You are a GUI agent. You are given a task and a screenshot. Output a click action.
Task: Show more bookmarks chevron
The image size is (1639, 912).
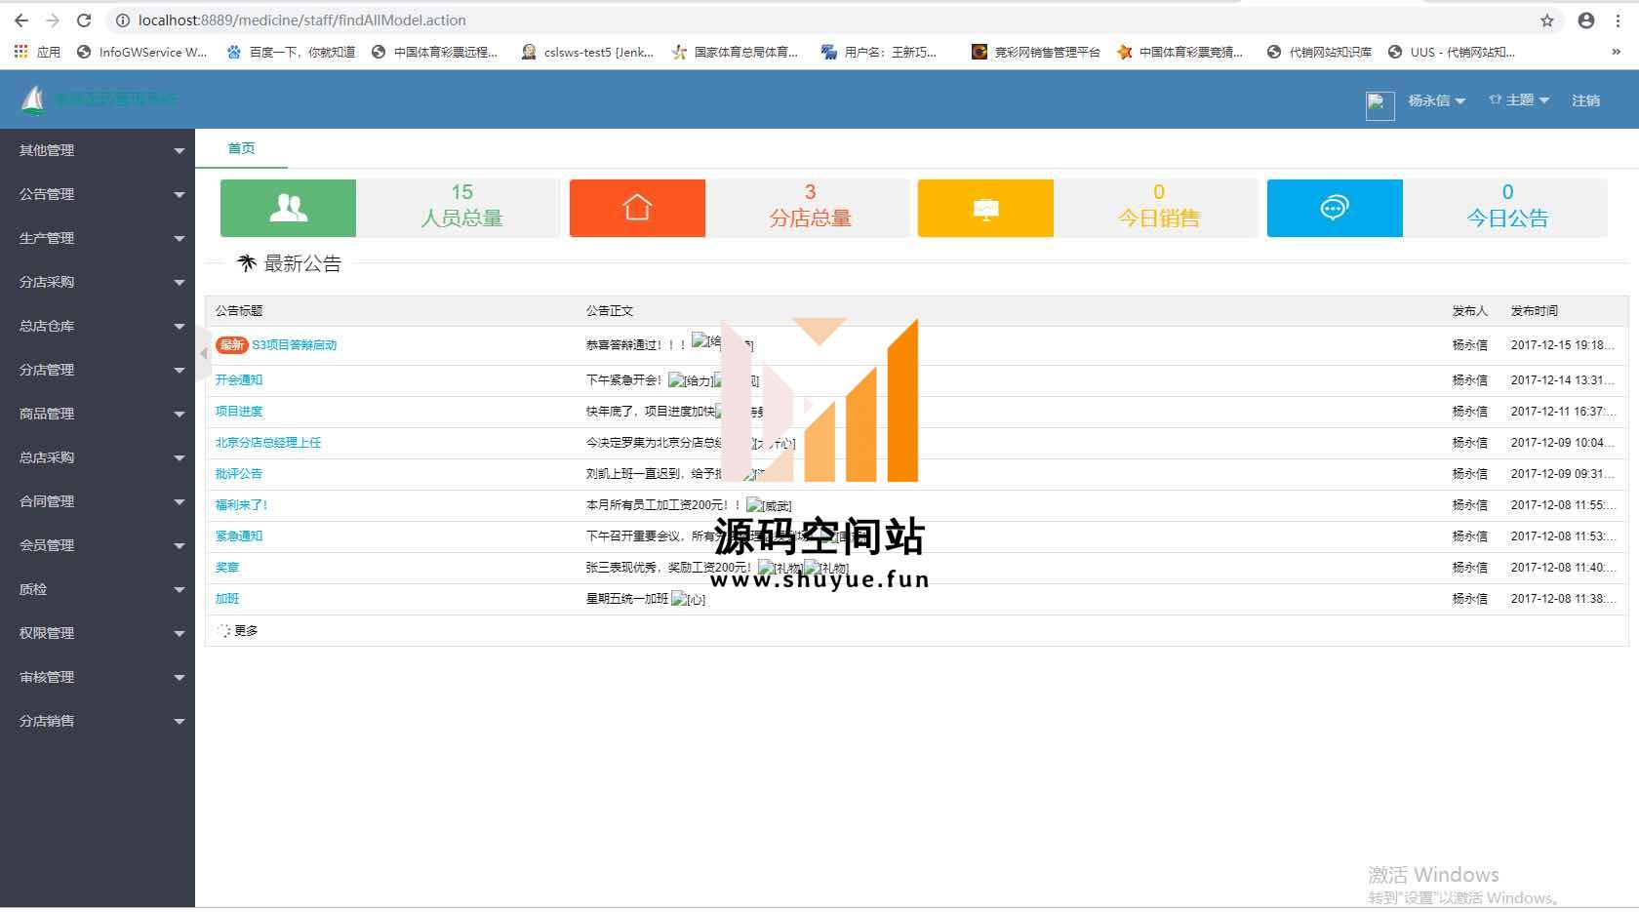[1616, 52]
